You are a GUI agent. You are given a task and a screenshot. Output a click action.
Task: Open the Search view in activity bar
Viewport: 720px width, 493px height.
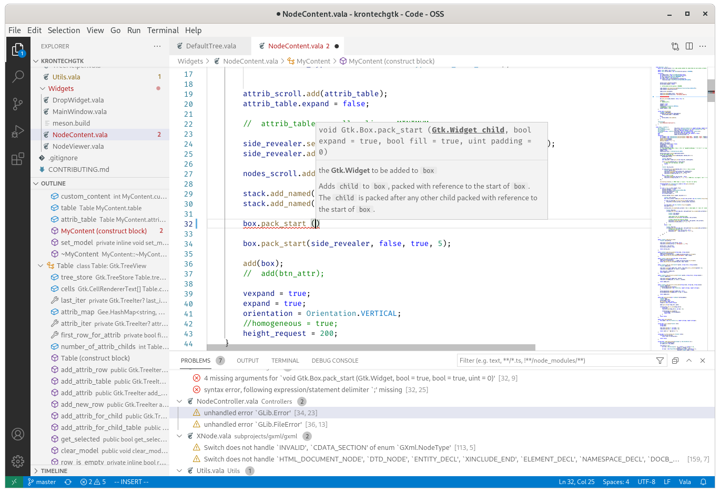18,77
